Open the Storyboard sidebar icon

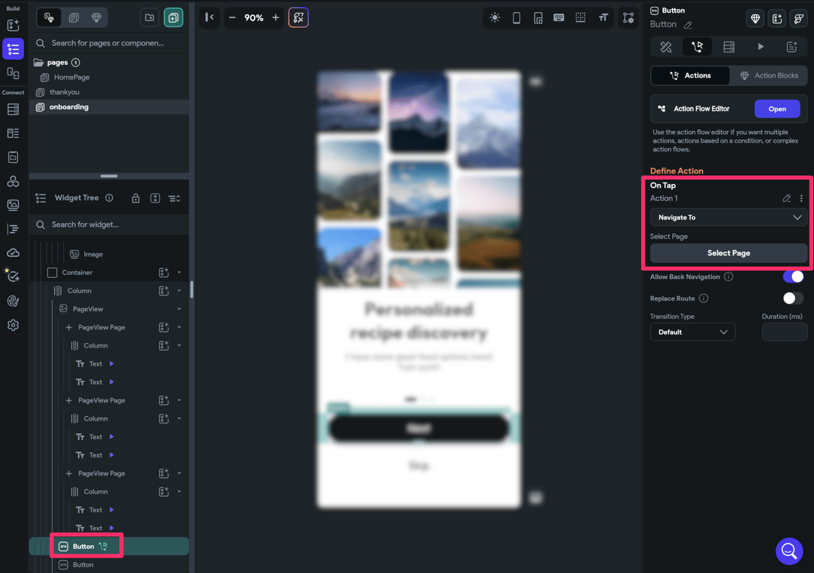pyautogui.click(x=13, y=73)
